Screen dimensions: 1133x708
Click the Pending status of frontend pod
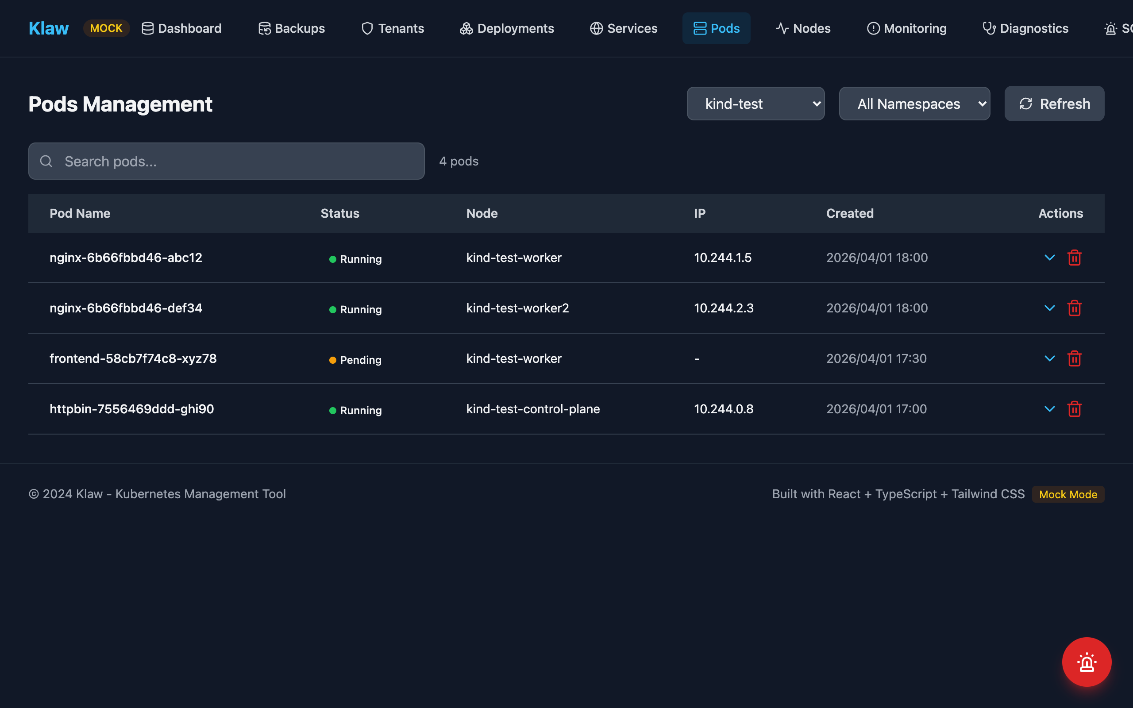(355, 360)
